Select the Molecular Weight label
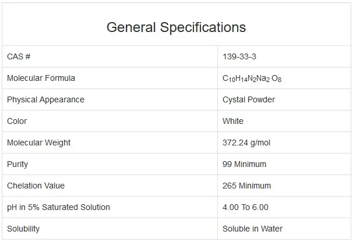This screenshot has height=242, width=353. (38, 143)
